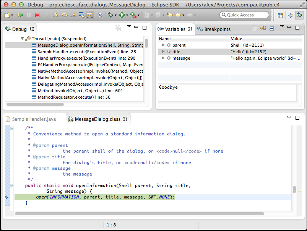Open the SampleHandler.java editor tab
The image size is (307, 231).
33,119
